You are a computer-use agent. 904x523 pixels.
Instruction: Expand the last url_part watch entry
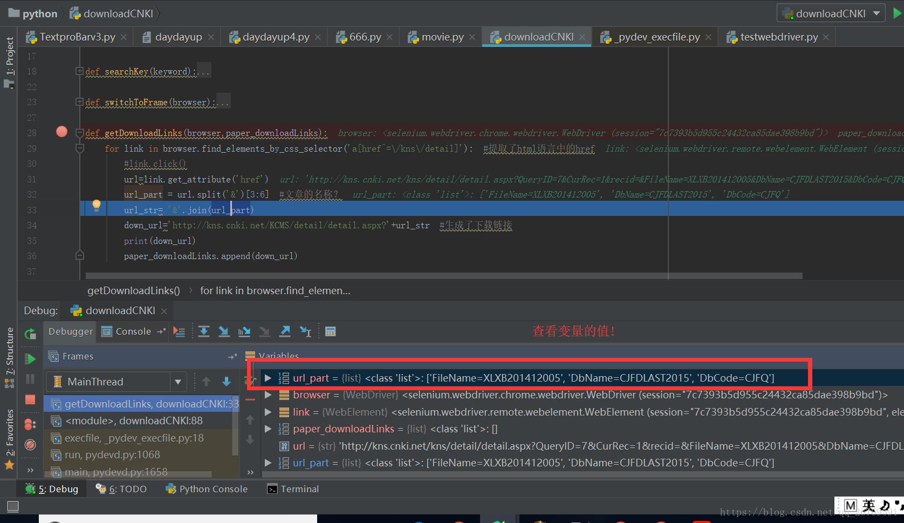point(268,463)
